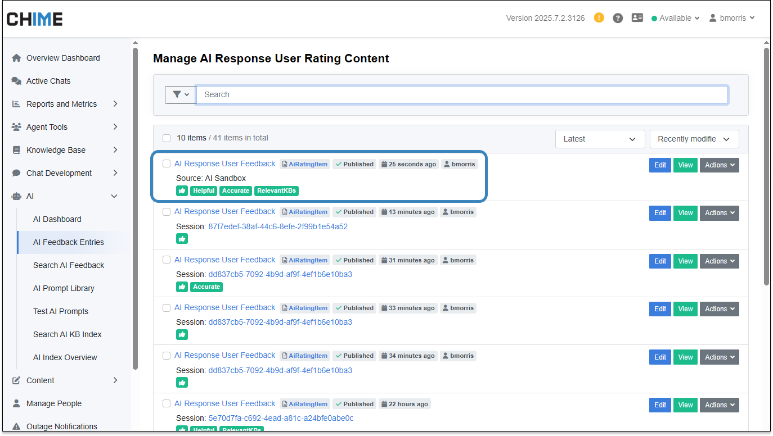The width and height of the screenshot is (773, 436).
Task: Collapse the AI section chevron
Action: 115,196
